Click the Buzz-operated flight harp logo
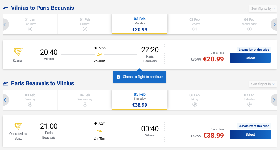280x150 pixels. 18,126
